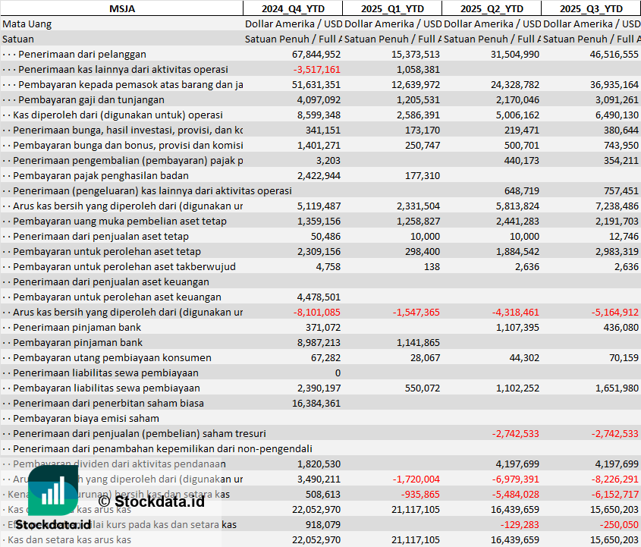Select the Penerimaan pinjaman bank row label
This screenshot has height=547, width=641.
click(77, 327)
